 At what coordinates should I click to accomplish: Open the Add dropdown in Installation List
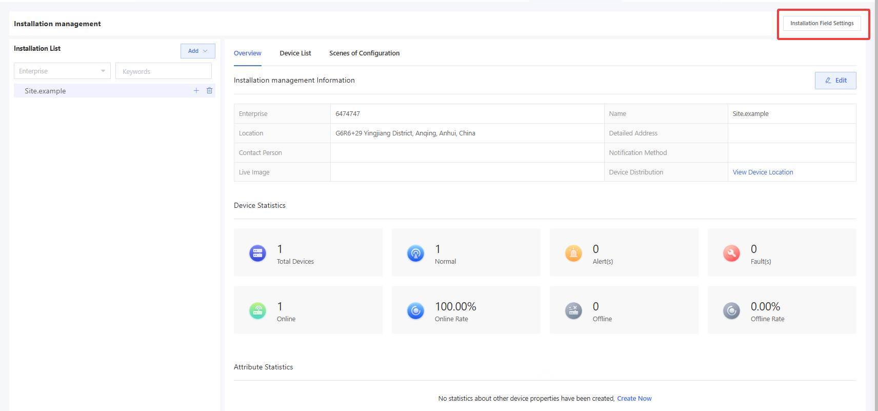coord(197,51)
